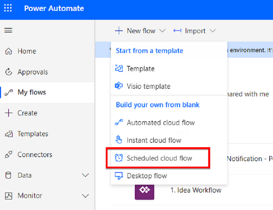Click the Data label in sidebar

click(25, 175)
